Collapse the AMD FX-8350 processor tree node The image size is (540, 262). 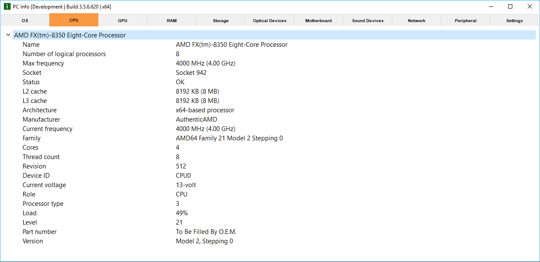8,35
